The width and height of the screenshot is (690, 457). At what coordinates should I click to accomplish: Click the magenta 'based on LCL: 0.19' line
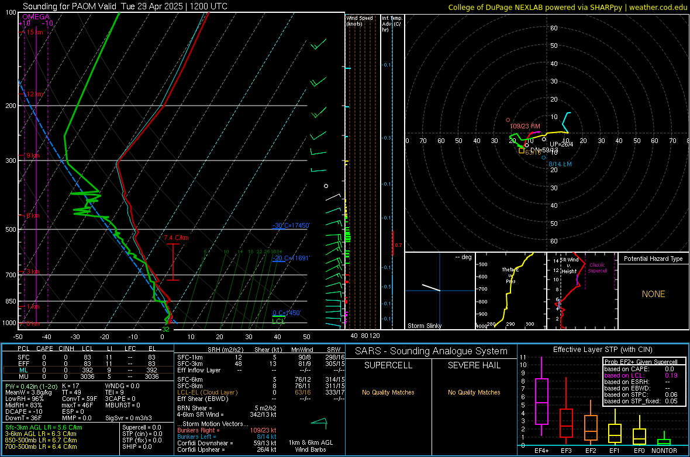pyautogui.click(x=641, y=375)
